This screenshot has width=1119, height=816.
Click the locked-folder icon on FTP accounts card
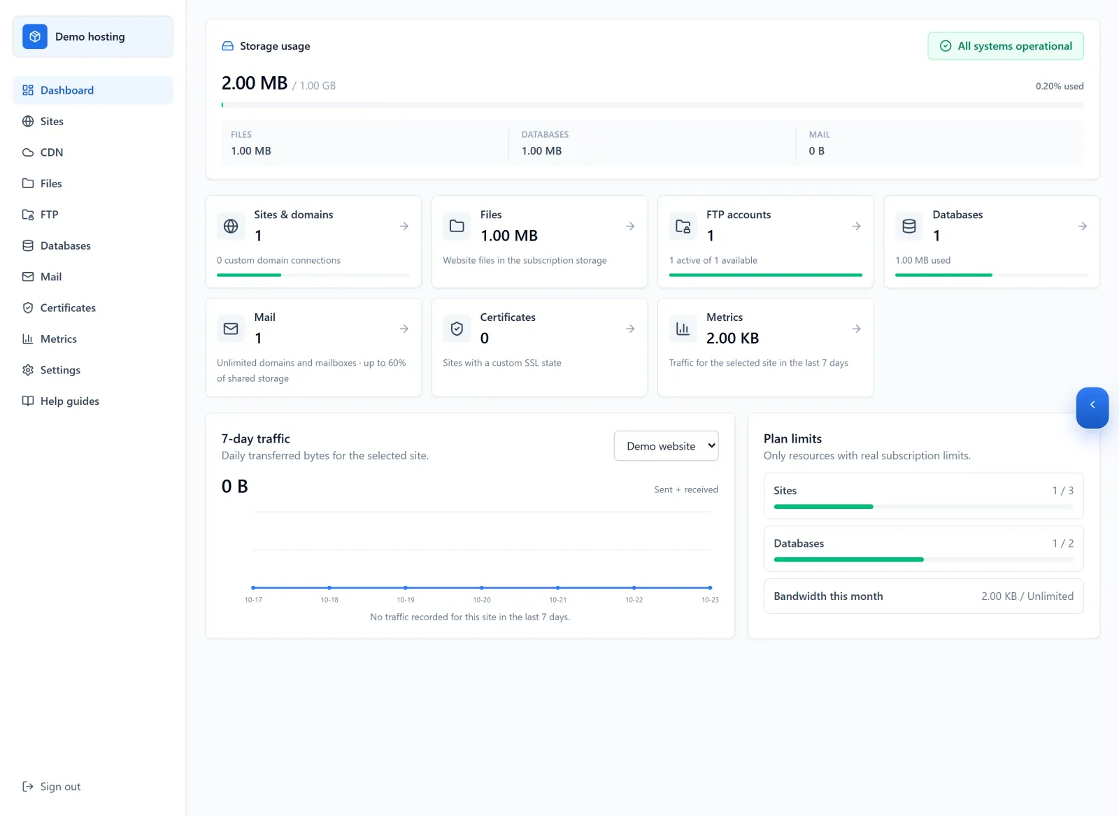pyautogui.click(x=683, y=226)
